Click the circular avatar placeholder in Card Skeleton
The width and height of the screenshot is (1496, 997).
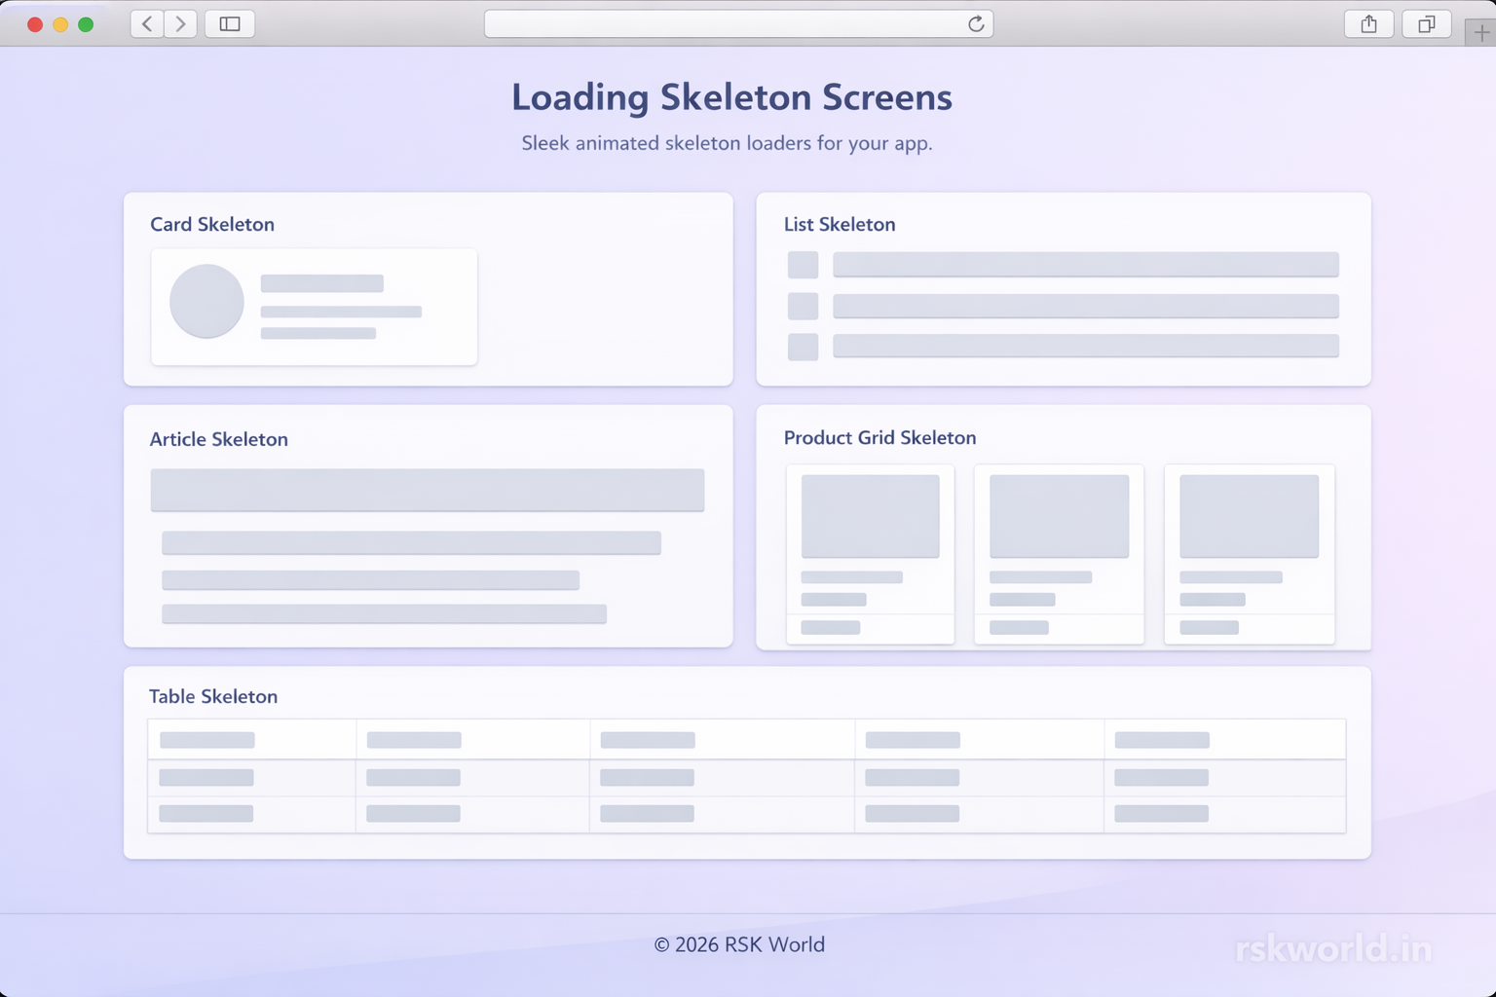click(206, 302)
